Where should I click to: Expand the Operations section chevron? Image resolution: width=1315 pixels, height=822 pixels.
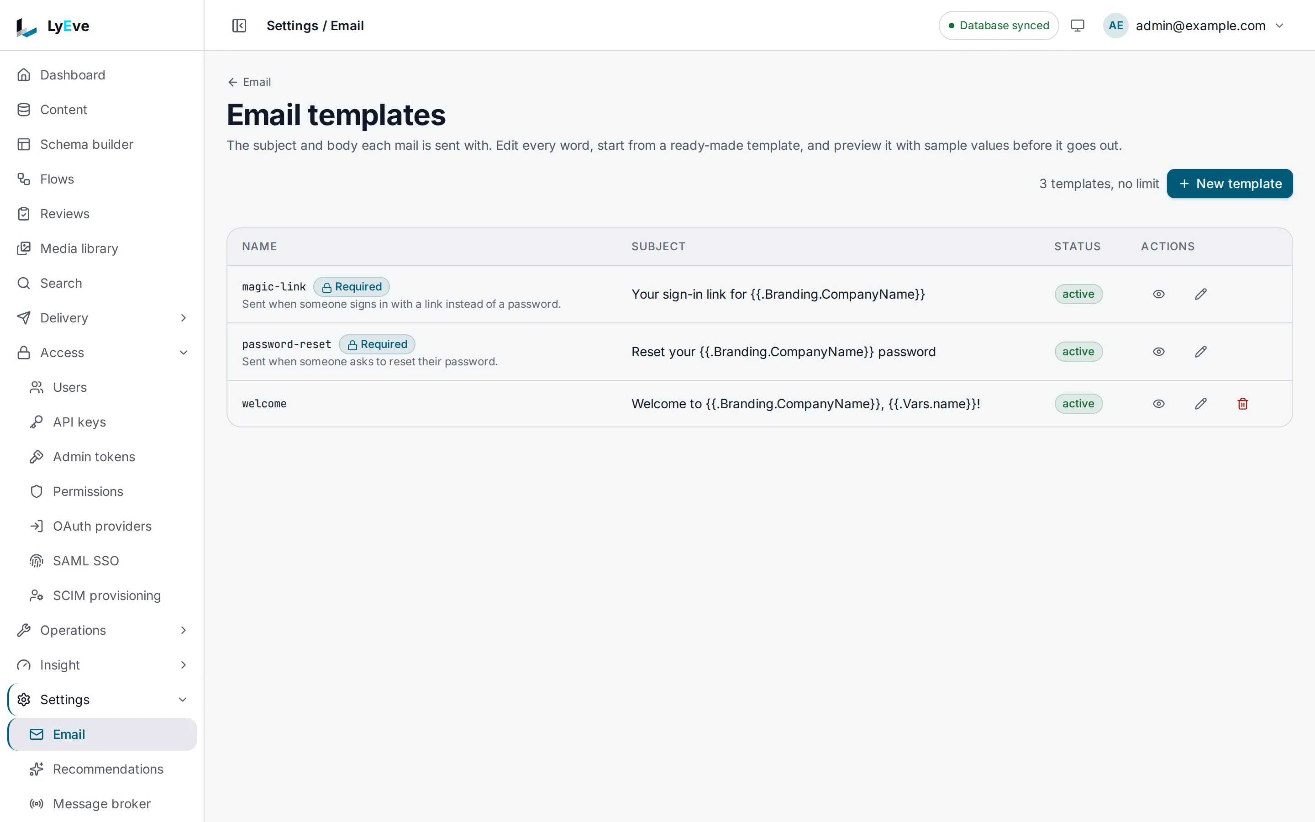pyautogui.click(x=183, y=631)
